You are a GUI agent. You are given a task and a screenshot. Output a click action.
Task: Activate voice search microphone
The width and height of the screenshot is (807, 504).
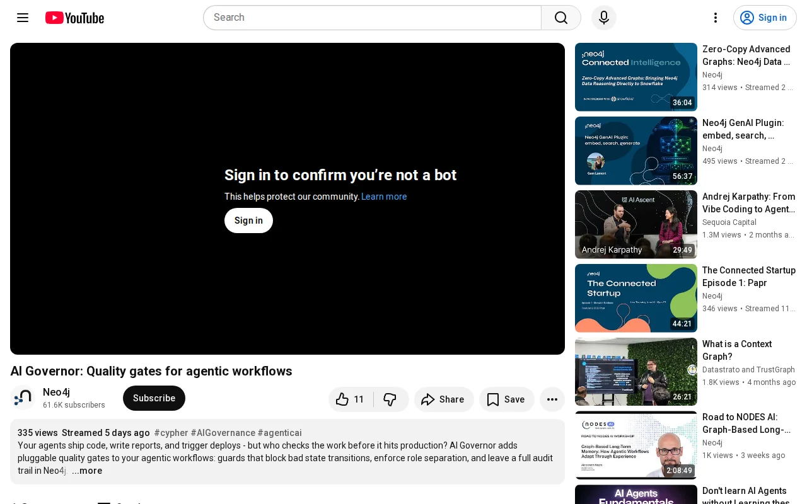click(x=604, y=18)
